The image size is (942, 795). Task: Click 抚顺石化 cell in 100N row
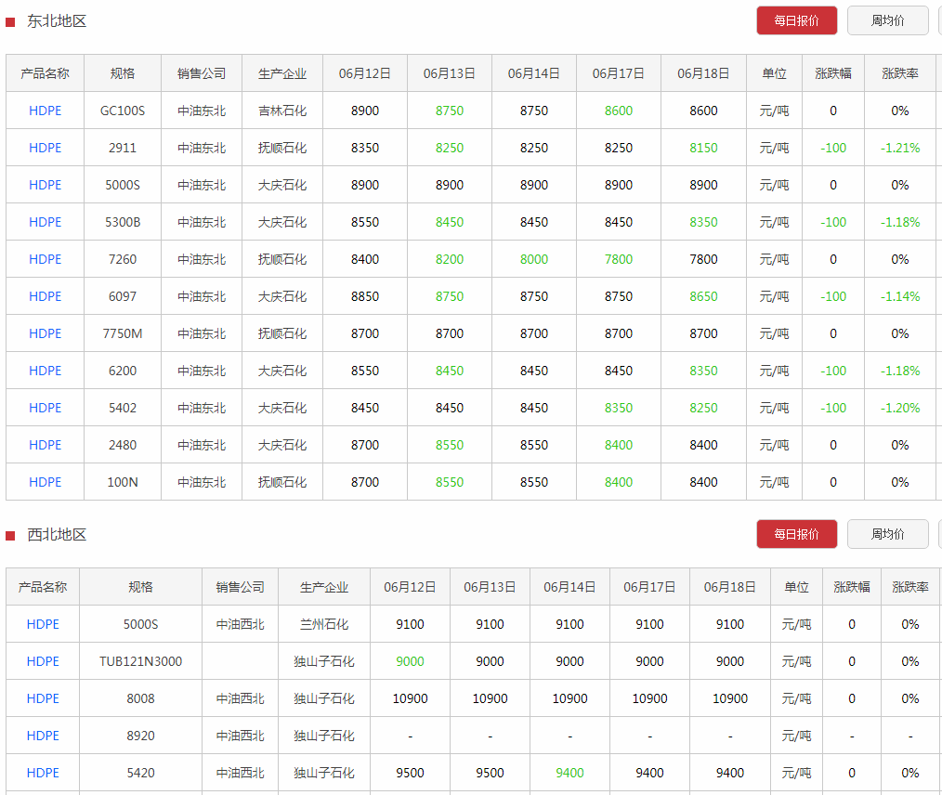coord(282,482)
